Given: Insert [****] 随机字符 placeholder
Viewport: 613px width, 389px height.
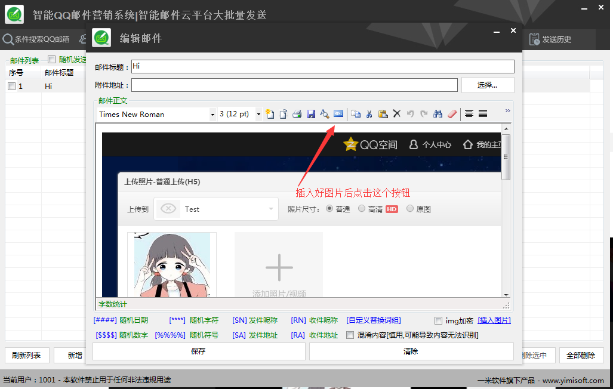Looking at the screenshot, I should point(194,320).
